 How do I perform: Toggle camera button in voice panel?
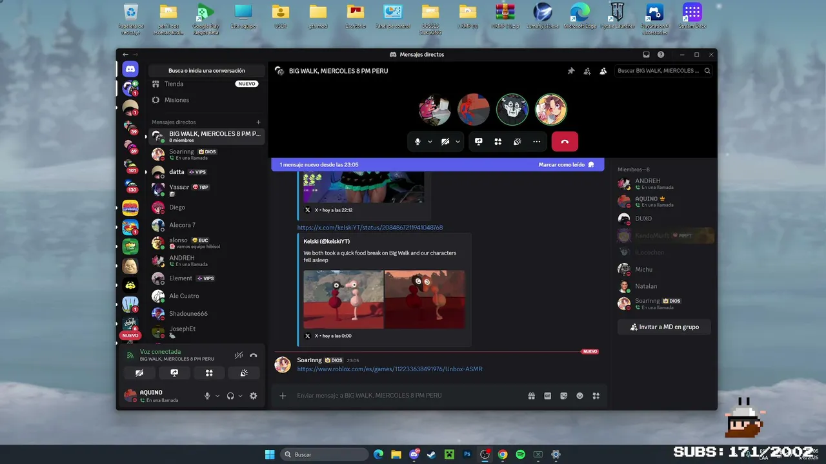coord(139,373)
